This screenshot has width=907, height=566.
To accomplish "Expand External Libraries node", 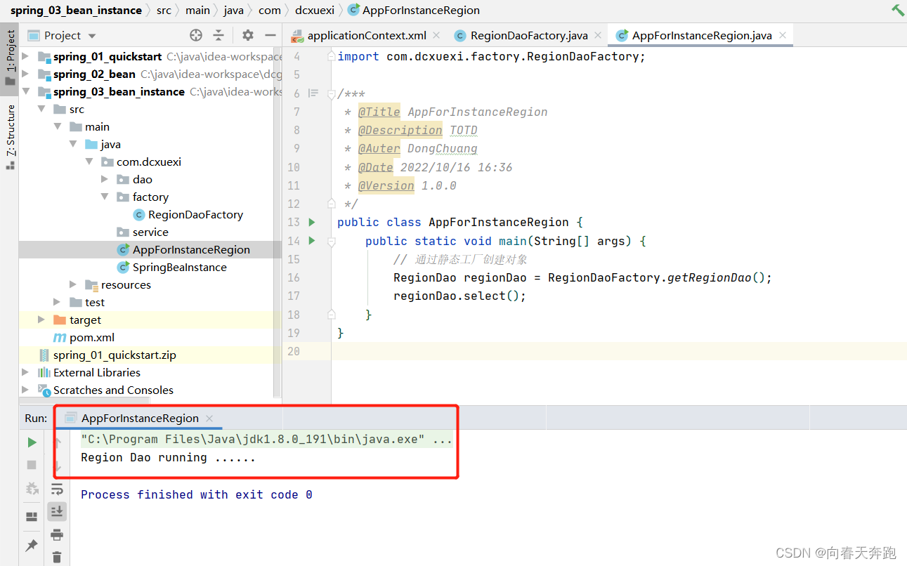I will [26, 372].
